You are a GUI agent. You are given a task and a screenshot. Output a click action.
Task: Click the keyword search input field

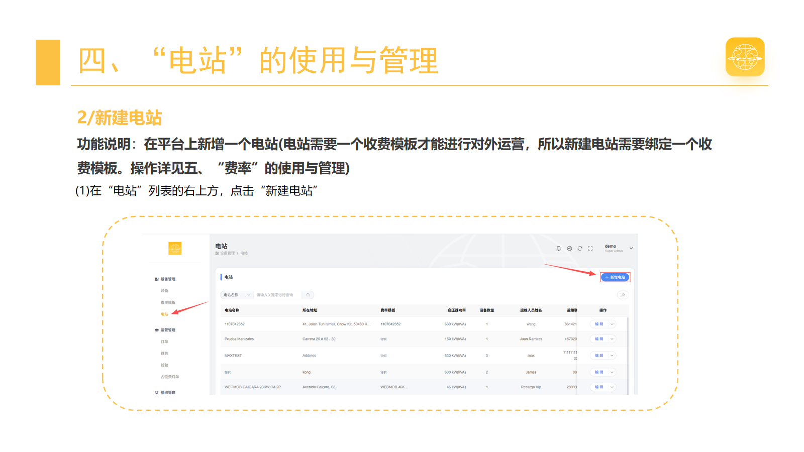tap(278, 295)
